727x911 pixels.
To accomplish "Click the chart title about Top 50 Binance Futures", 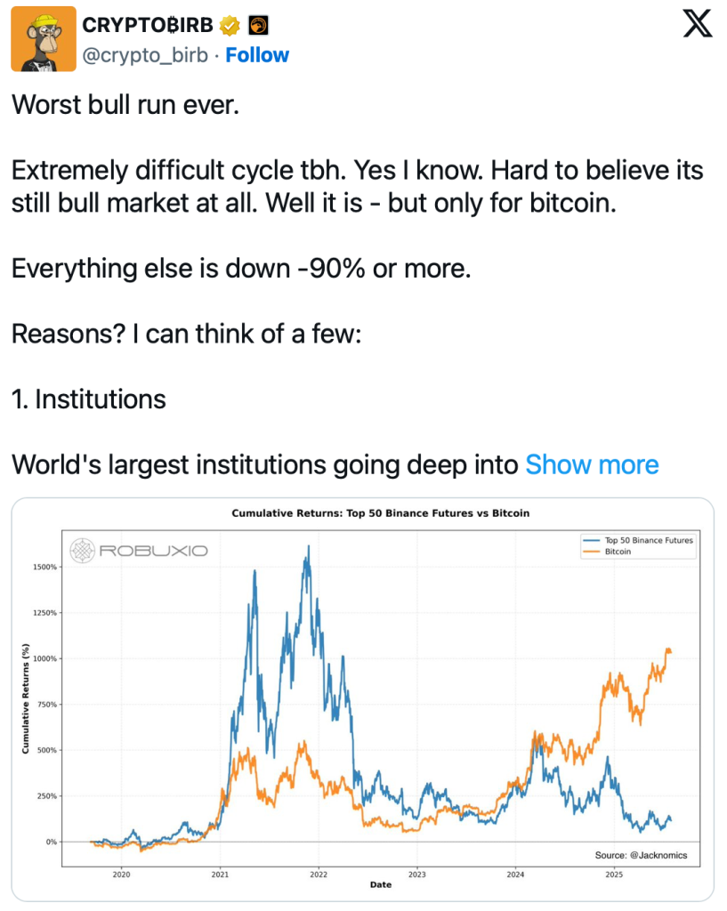I will pyautogui.click(x=381, y=513).
